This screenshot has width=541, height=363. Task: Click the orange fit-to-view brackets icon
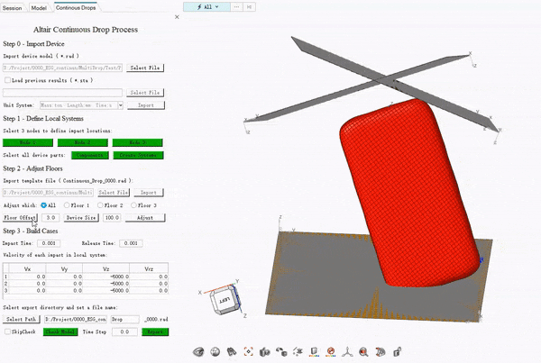249,352
